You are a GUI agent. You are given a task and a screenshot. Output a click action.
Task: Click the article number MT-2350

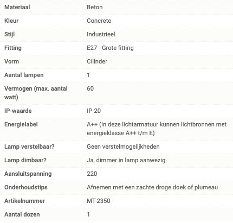click(99, 201)
